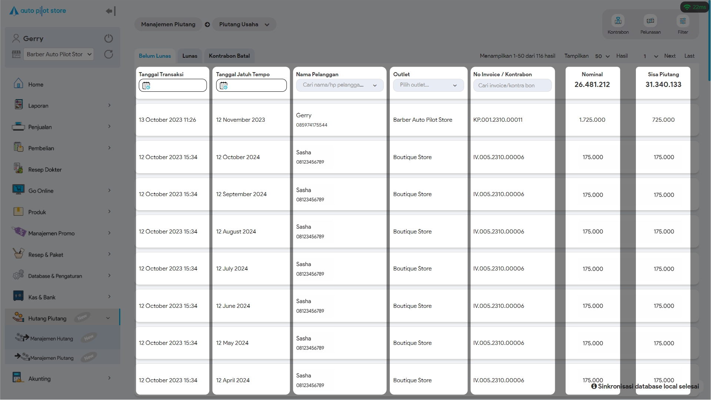711x400 pixels.
Task: Collapse sidebar with the arrow icon
Action: point(110,11)
